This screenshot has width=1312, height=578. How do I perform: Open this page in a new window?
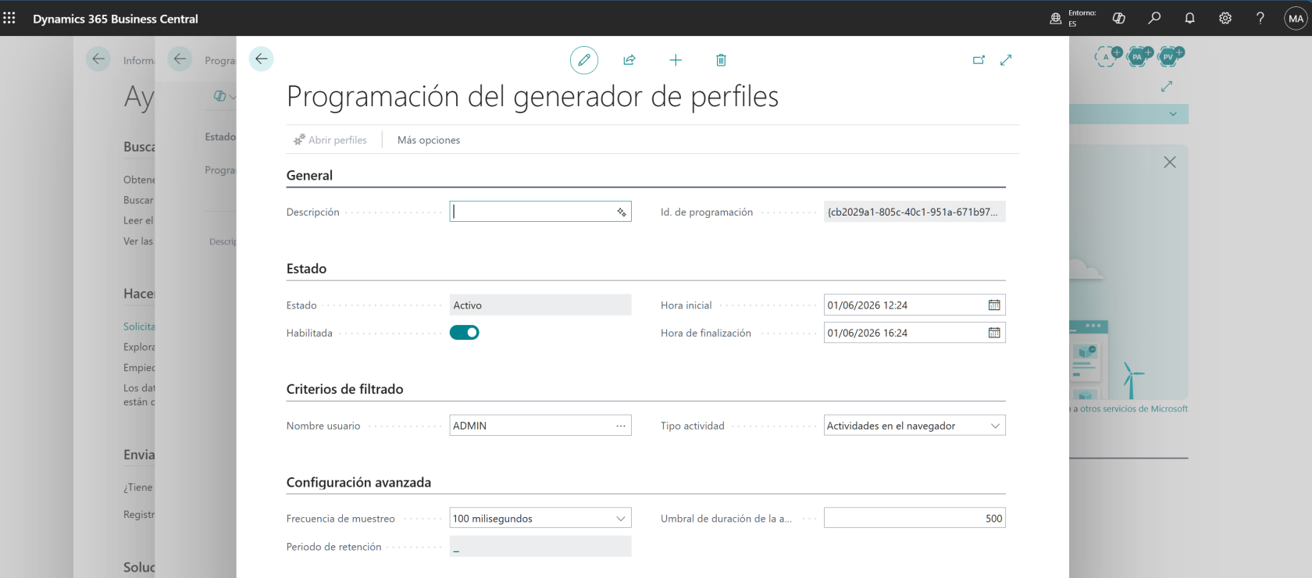tap(979, 60)
